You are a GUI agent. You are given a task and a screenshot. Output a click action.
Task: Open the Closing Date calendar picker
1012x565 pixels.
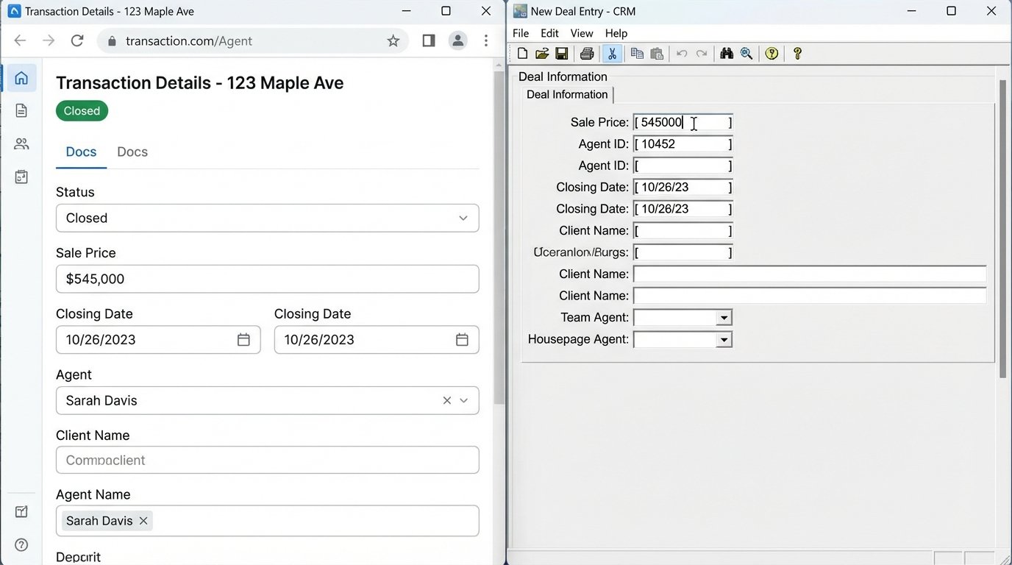pyautogui.click(x=243, y=339)
